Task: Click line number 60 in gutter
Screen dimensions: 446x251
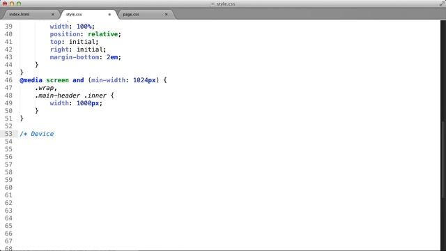Action: click(8, 188)
